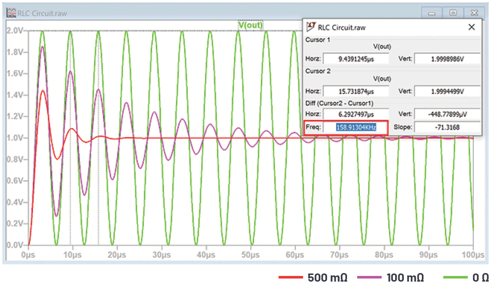The width and height of the screenshot is (501, 294).
Task: Click the green 0 Ω legend swatch
Action: pos(455,277)
